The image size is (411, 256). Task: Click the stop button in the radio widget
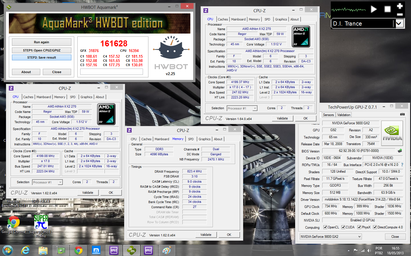pyautogui.click(x=387, y=9)
